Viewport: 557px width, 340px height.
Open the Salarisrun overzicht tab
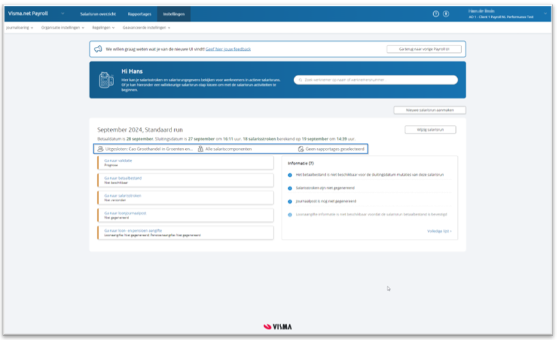coord(98,14)
